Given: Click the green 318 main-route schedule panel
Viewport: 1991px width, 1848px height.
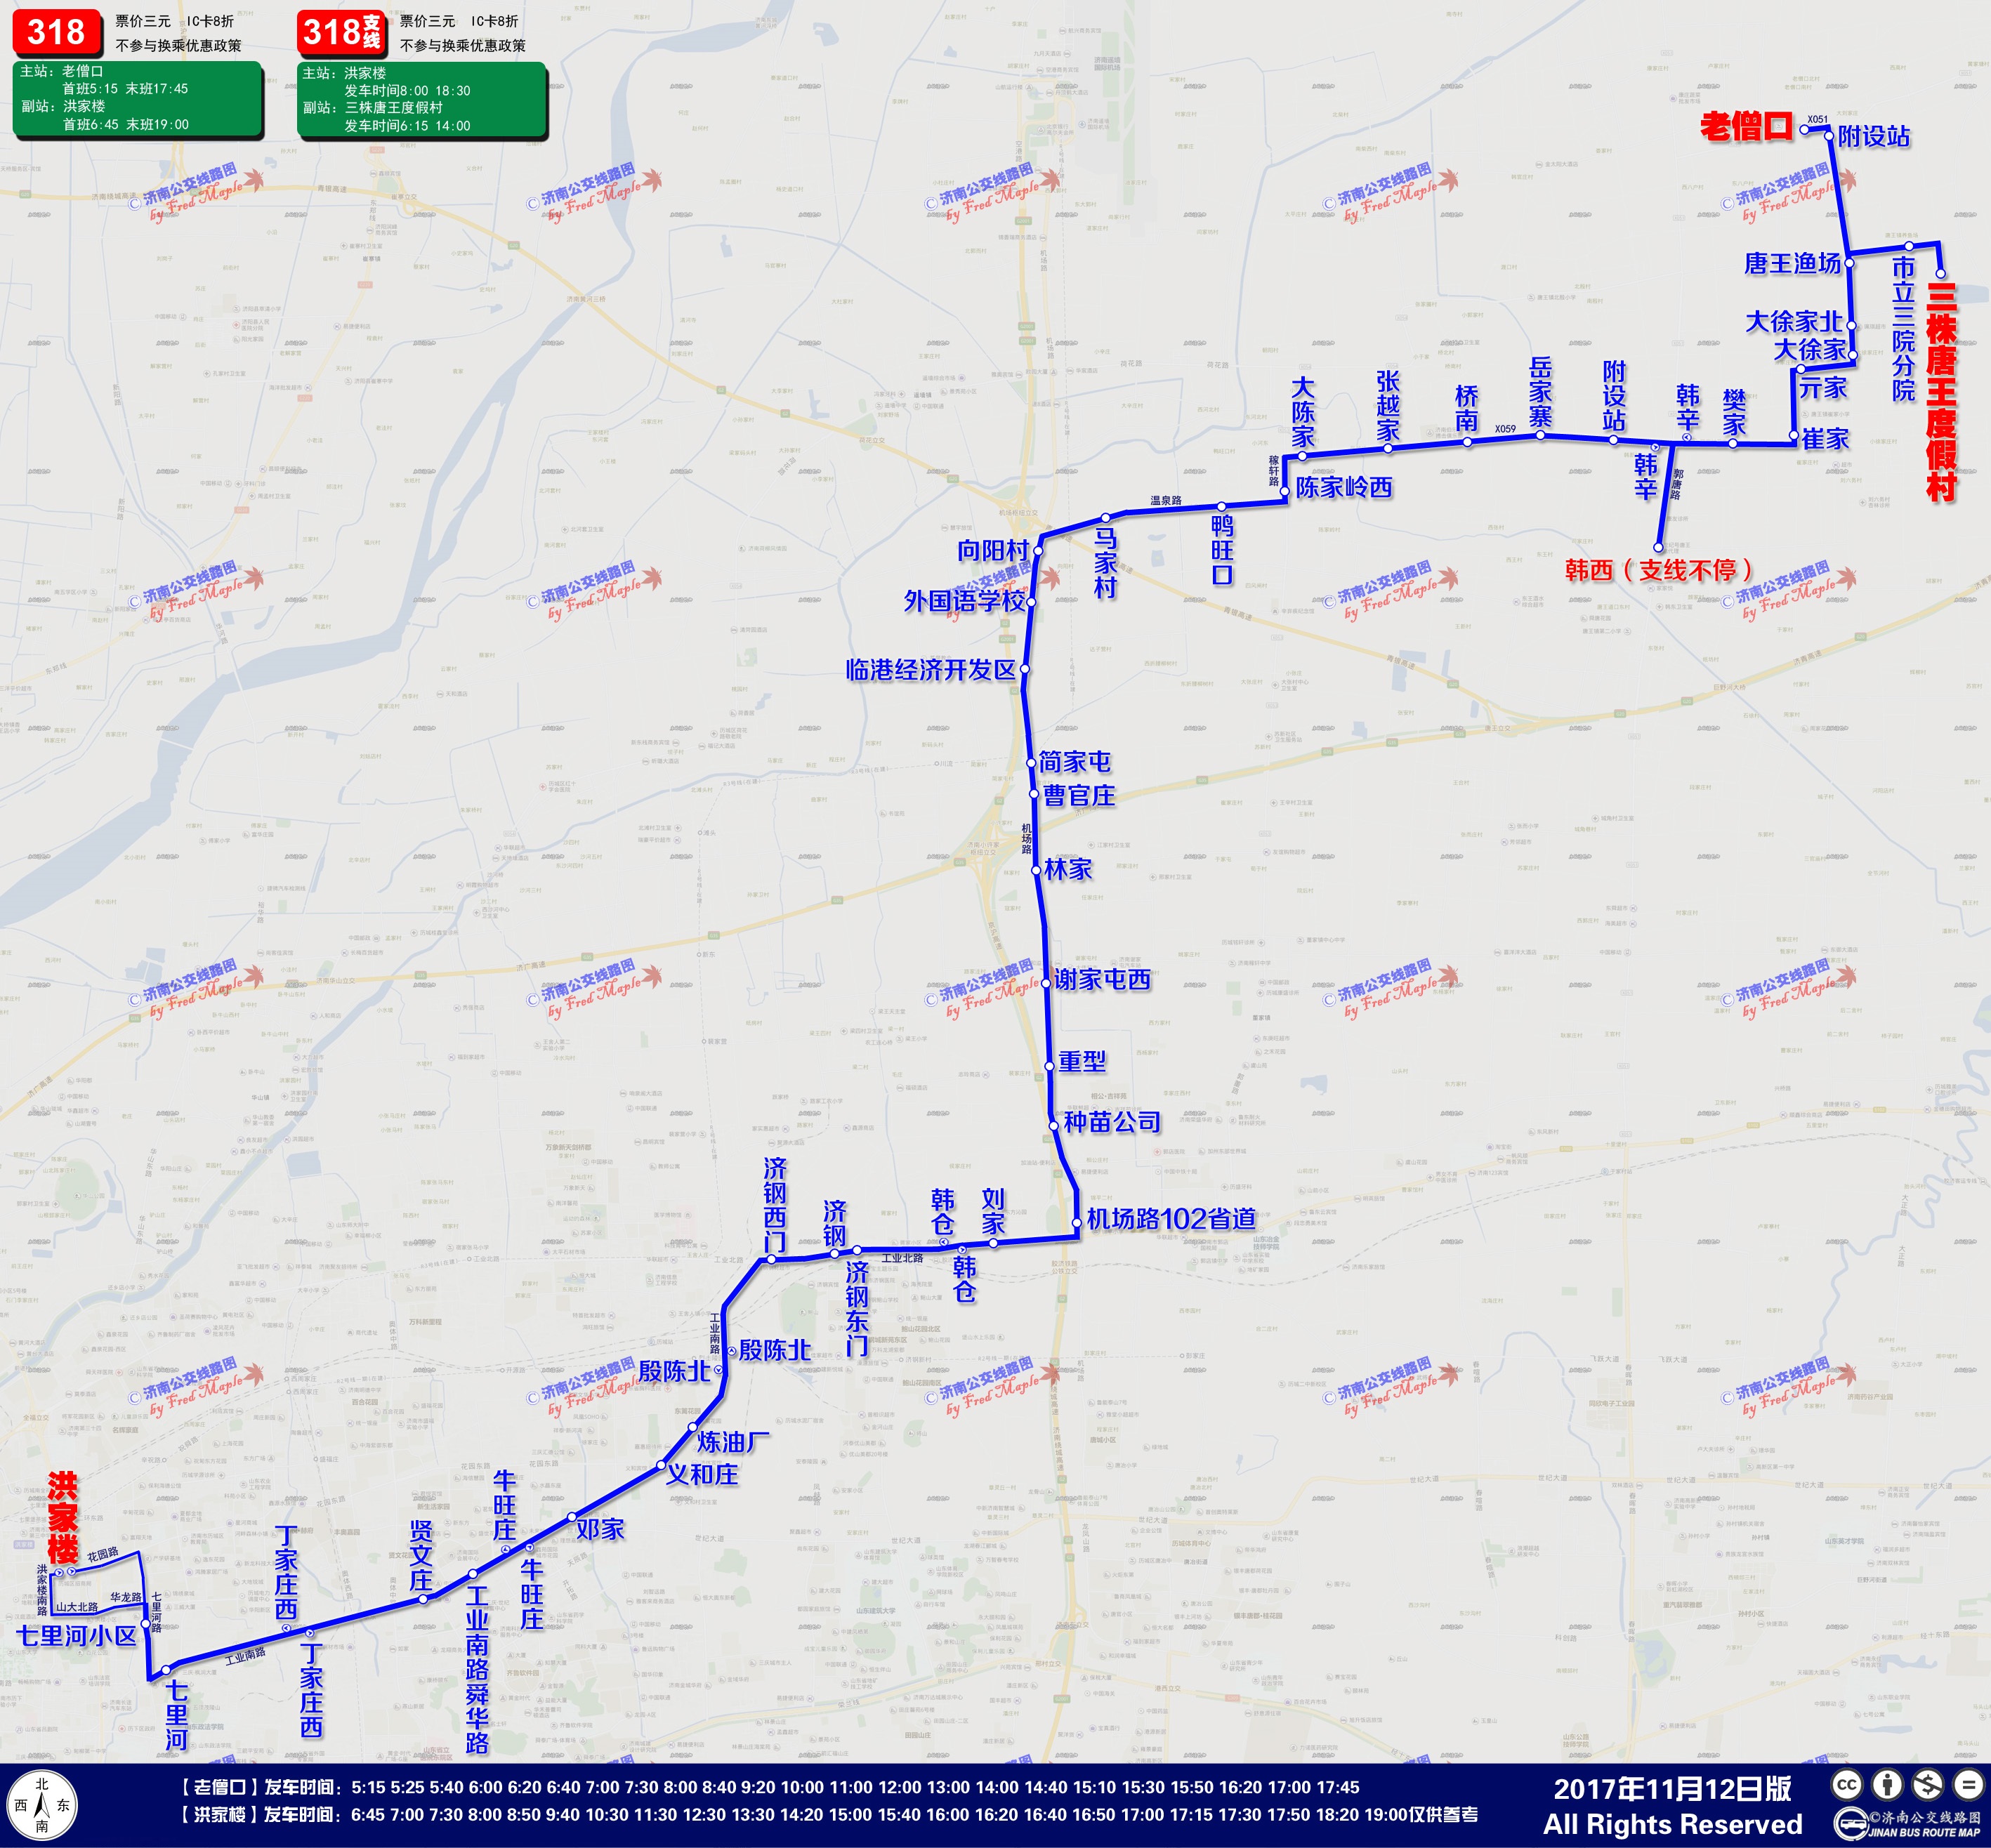Looking at the screenshot, I should [x=137, y=98].
